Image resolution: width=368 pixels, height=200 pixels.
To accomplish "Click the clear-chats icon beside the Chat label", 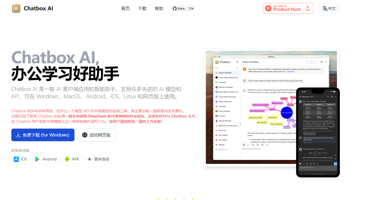I will pyautogui.click(x=237, y=68).
